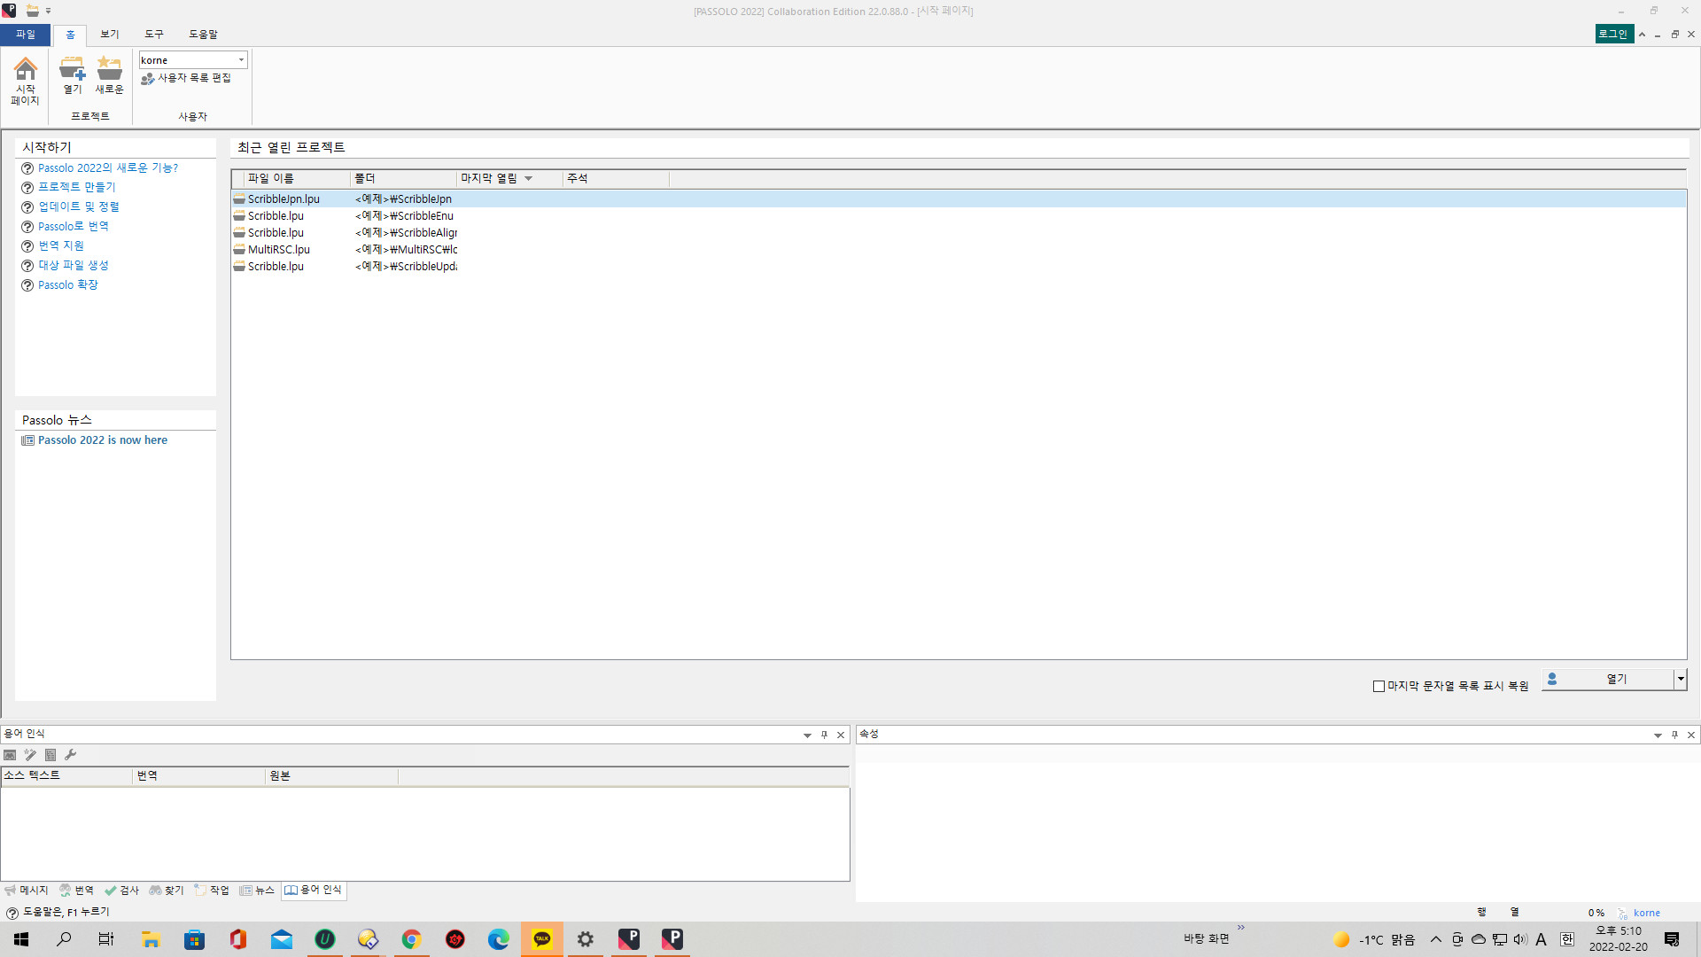Go to the 시작 페이지 home icon
Image resolution: width=1701 pixels, height=957 pixels.
pos(25,81)
